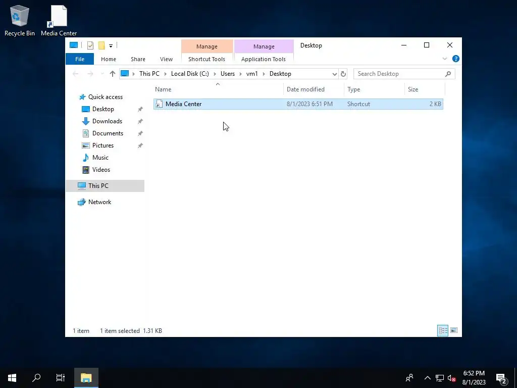Select Network in the navigation pane
The image size is (517, 388).
click(99, 202)
